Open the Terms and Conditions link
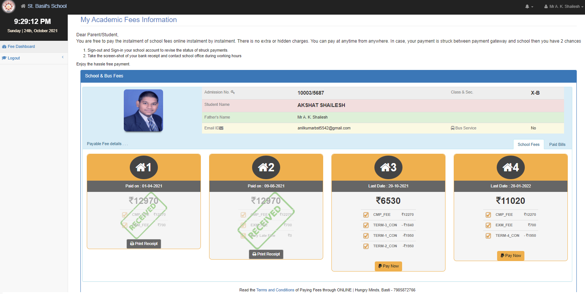 (275, 290)
